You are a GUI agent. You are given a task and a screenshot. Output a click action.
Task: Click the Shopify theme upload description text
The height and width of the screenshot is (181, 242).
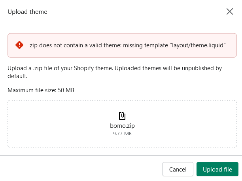115,72
